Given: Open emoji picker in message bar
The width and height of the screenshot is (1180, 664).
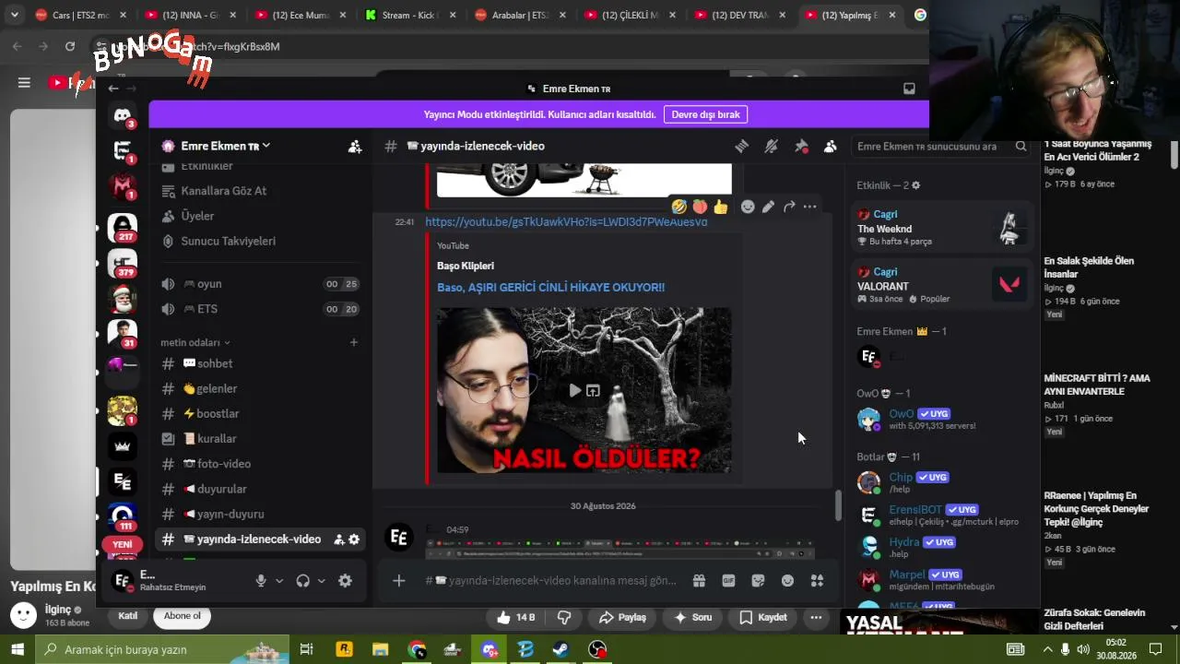Looking at the screenshot, I should click(787, 581).
